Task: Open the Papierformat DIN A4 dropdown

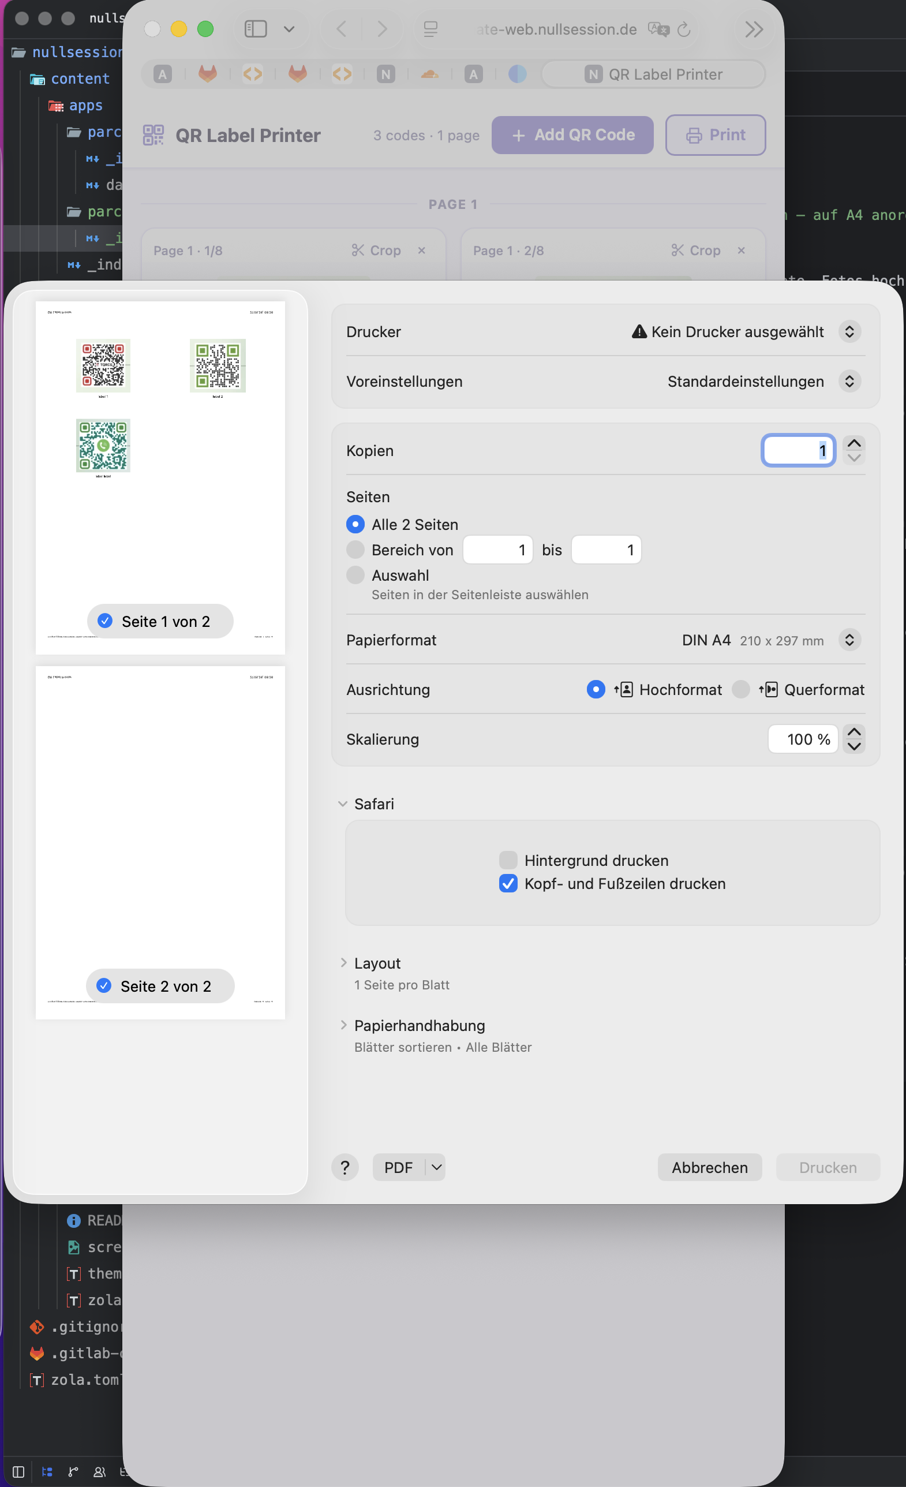Action: (849, 640)
